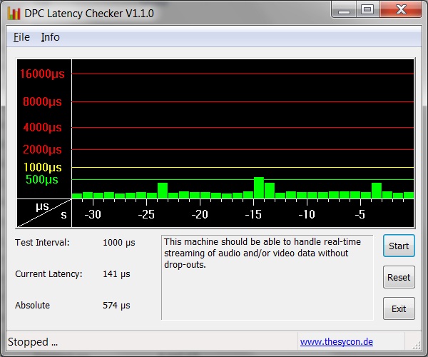Open the www.thesycon.de link
The image size is (428, 357).
tap(337, 342)
